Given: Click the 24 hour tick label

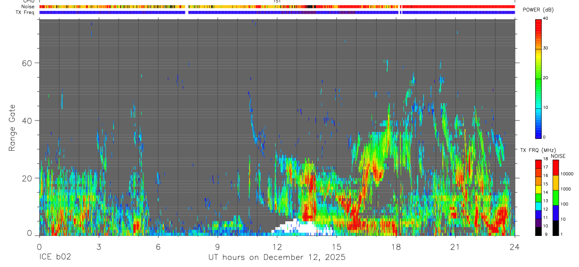Looking at the screenshot, I should 514,246.
